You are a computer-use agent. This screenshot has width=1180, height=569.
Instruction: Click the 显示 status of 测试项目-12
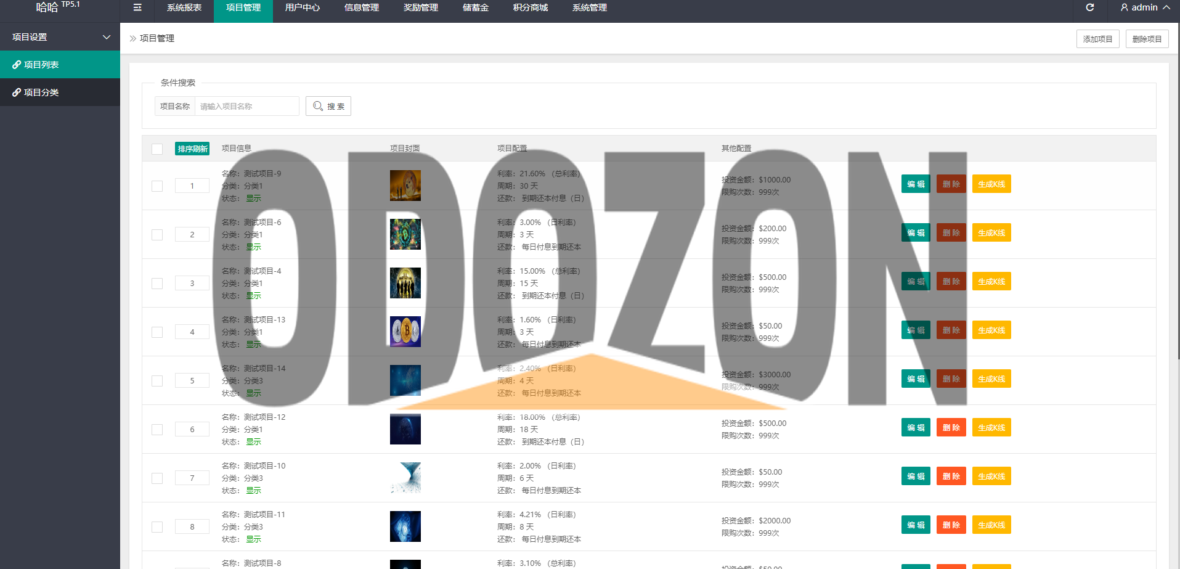pos(253,442)
